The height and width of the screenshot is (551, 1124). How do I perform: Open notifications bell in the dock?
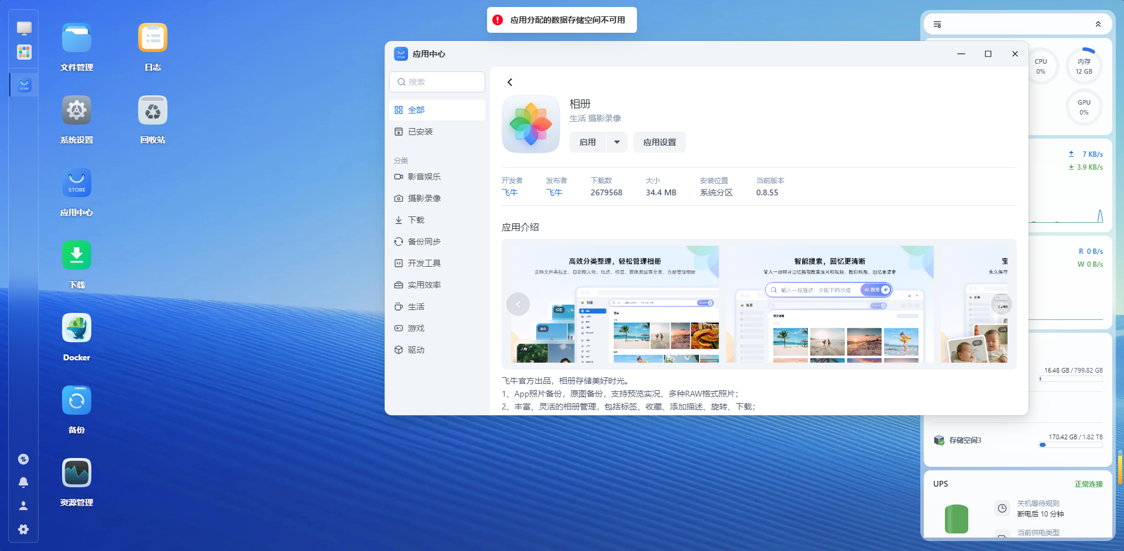coord(23,483)
